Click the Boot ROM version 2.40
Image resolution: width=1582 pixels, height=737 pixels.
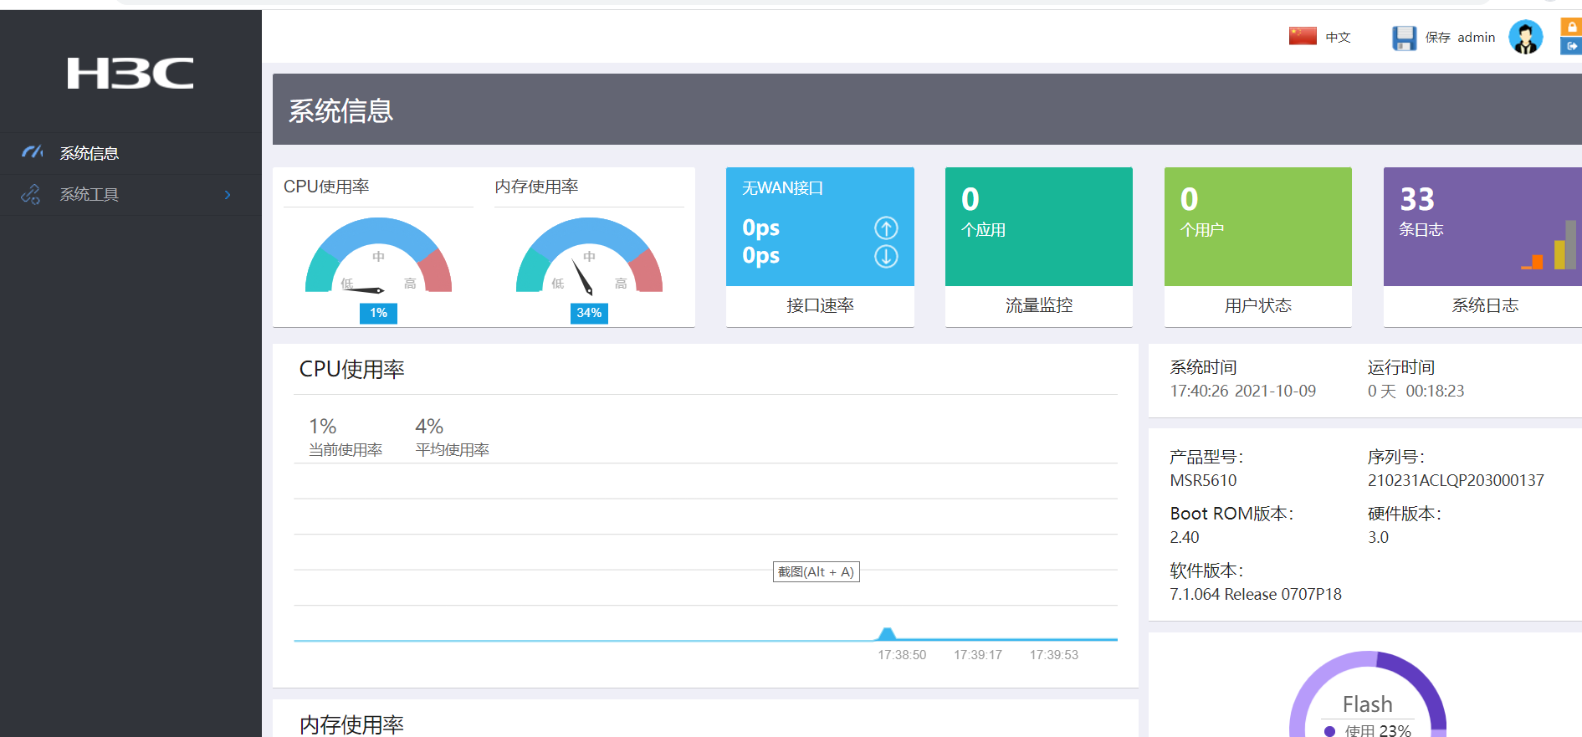coord(1185,538)
